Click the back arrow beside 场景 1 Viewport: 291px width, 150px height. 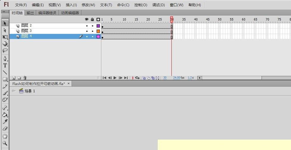coord(13,91)
